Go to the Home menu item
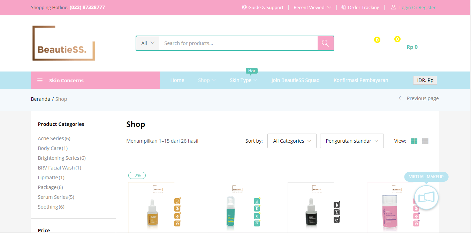Screen dimensions: 471x233 pyautogui.click(x=177, y=80)
